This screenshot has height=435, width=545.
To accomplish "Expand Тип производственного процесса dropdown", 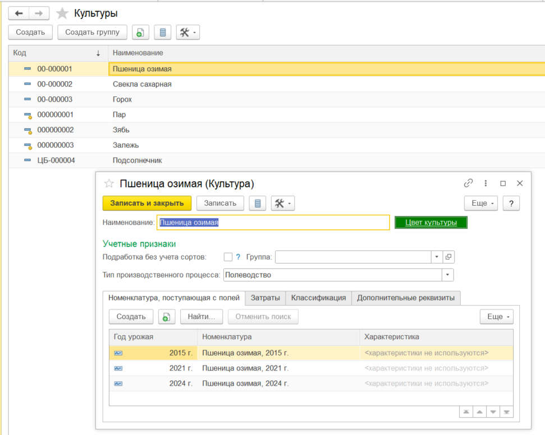I will click(x=448, y=275).
